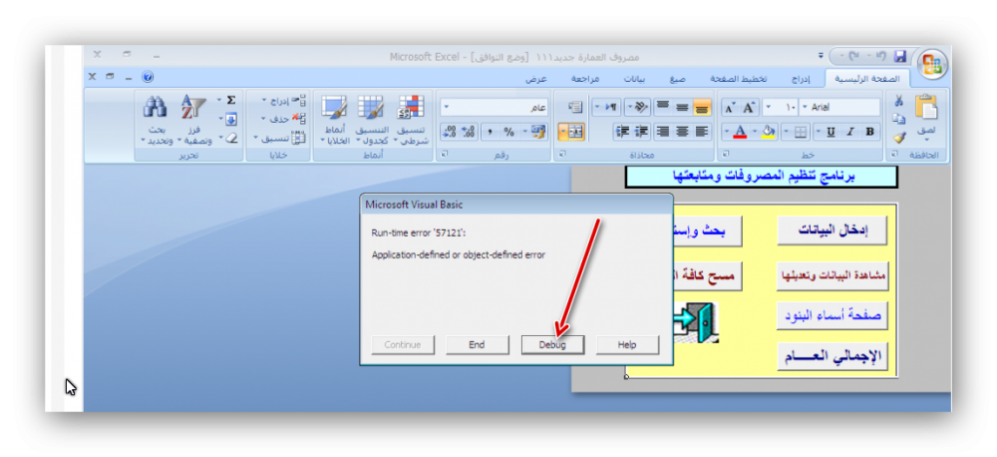Viewport: 997px width, 457px height.
Task: Click the exit door picture on the sheet
Action: [x=694, y=321]
